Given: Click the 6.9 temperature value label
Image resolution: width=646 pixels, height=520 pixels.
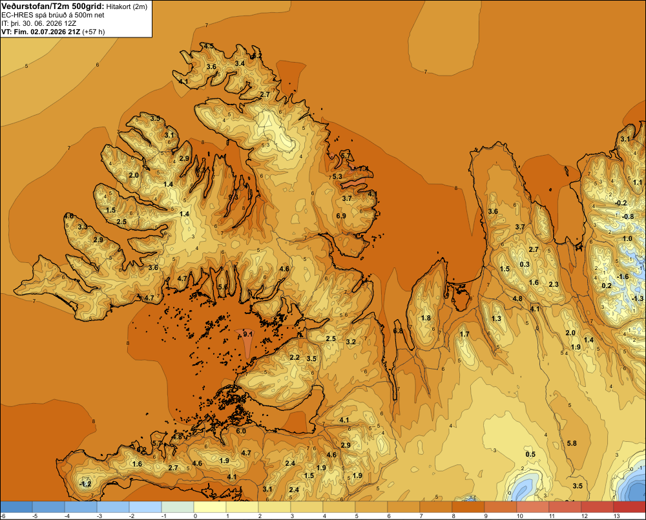Looking at the screenshot, I should pos(340,216).
